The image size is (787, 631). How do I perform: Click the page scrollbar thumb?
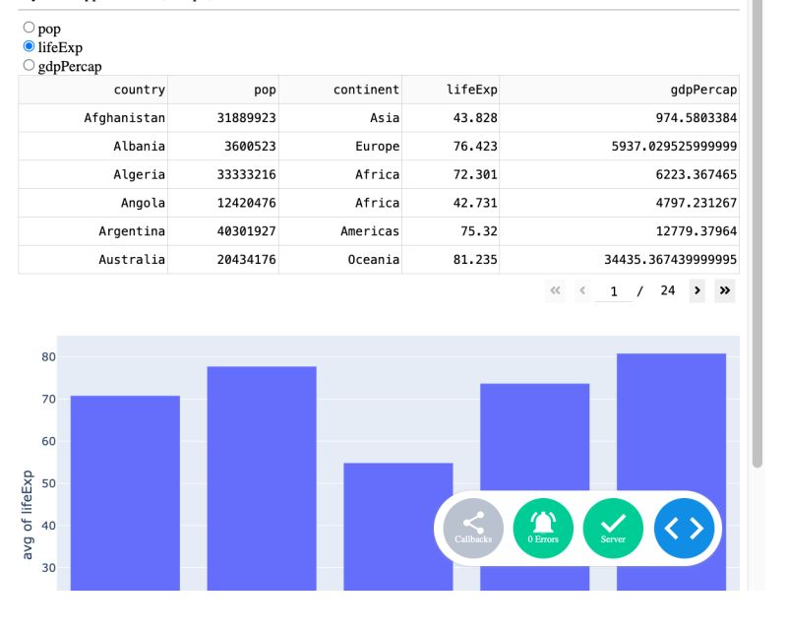click(x=757, y=231)
